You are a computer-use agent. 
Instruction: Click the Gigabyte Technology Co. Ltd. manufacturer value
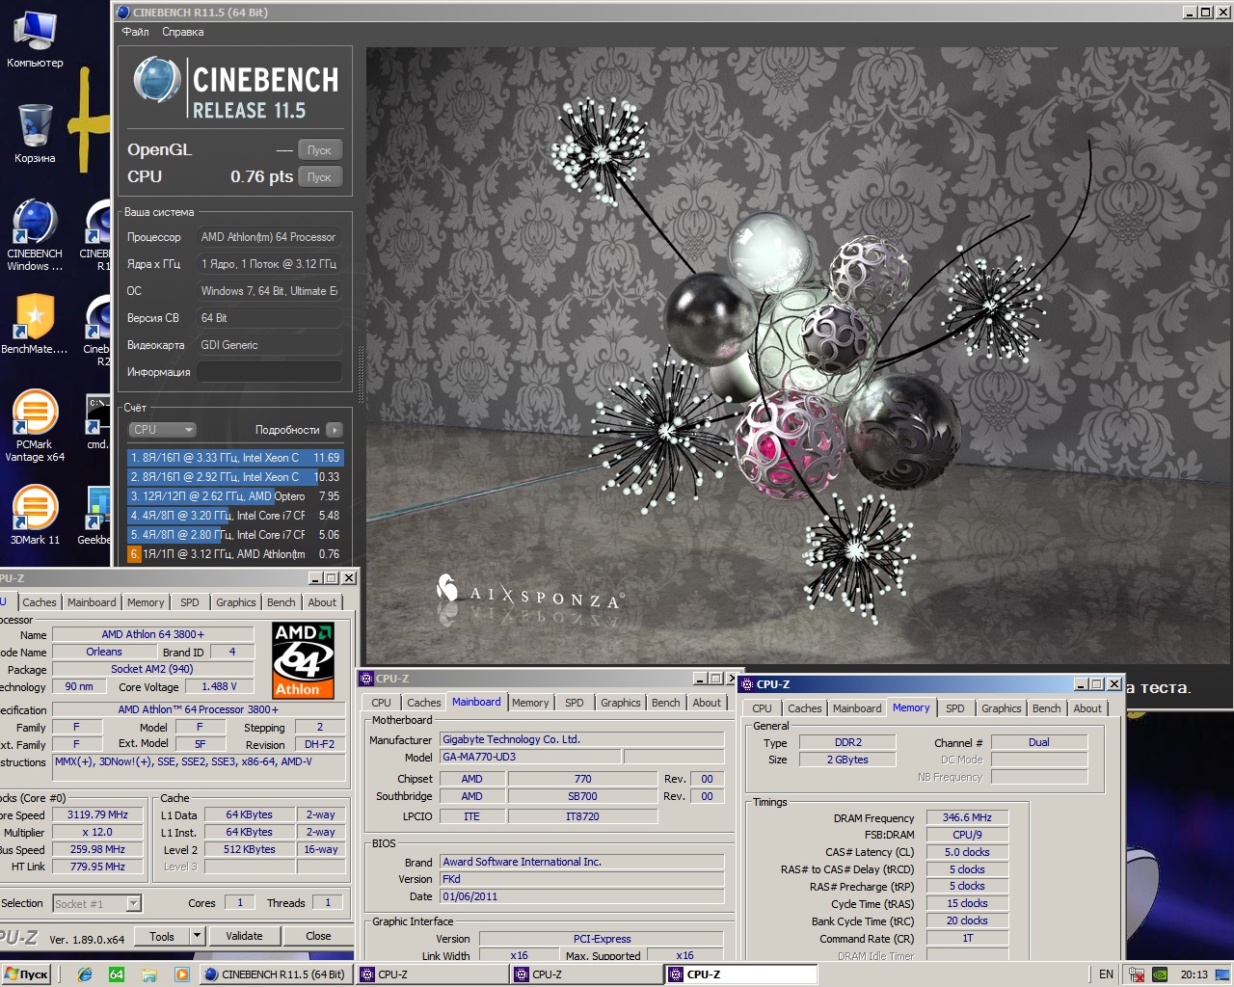(581, 739)
